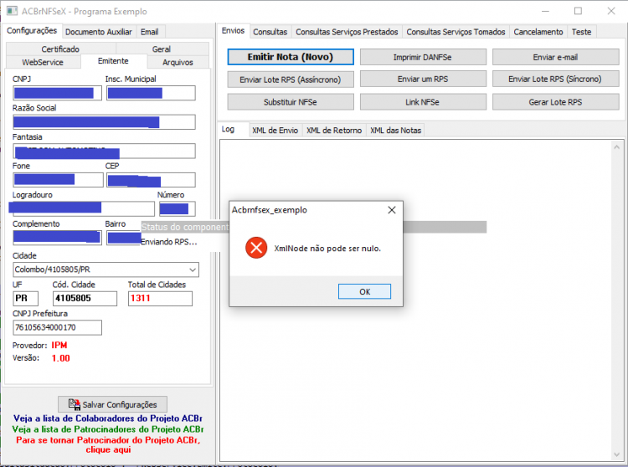The height and width of the screenshot is (467, 628).
Task: Click the CNPJ Prefeitura field
Action: tap(57, 327)
